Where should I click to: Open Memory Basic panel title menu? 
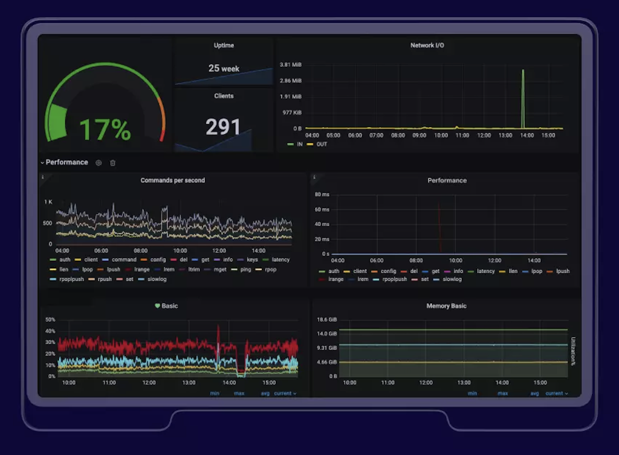tap(446, 306)
